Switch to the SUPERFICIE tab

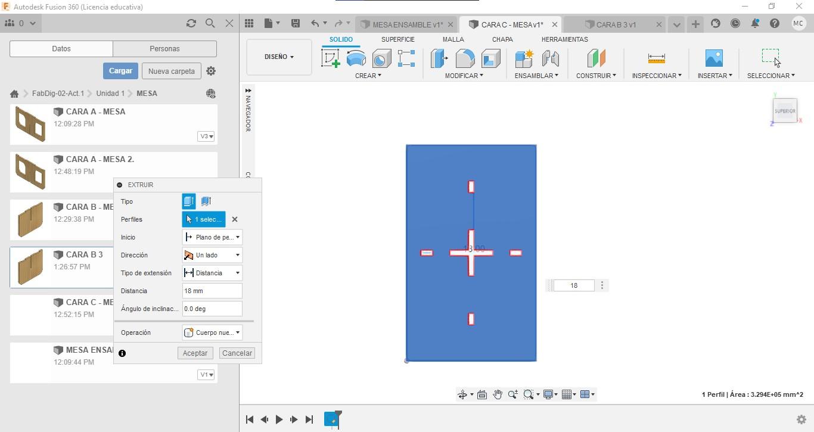[398, 39]
